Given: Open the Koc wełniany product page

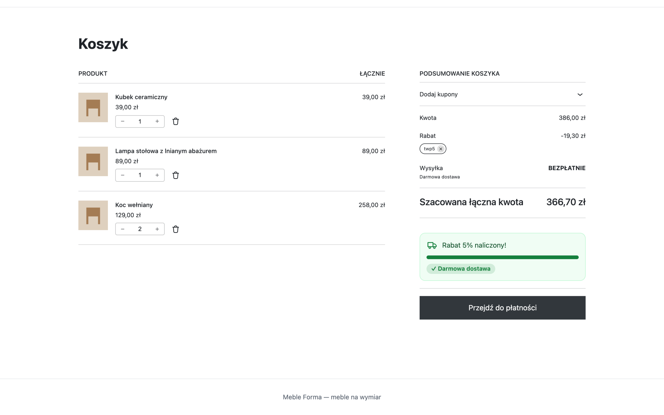Looking at the screenshot, I should [x=134, y=205].
